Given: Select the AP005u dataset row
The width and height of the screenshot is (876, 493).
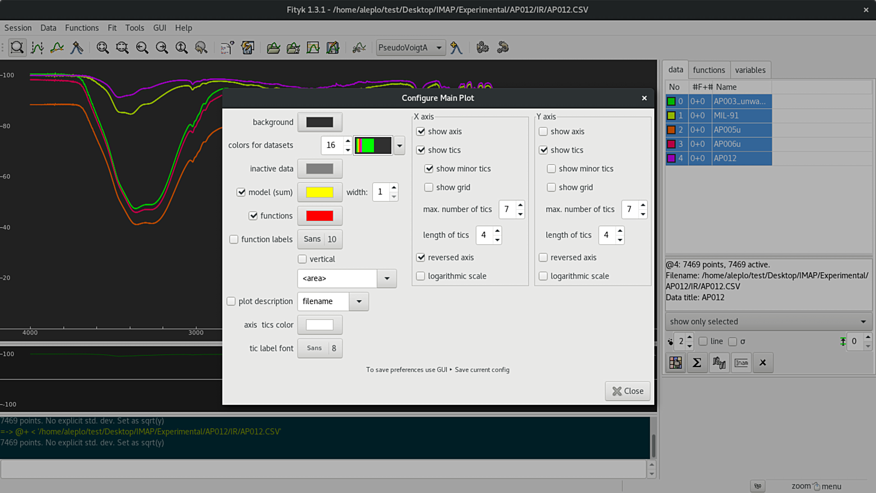Looking at the screenshot, I should coord(727,130).
